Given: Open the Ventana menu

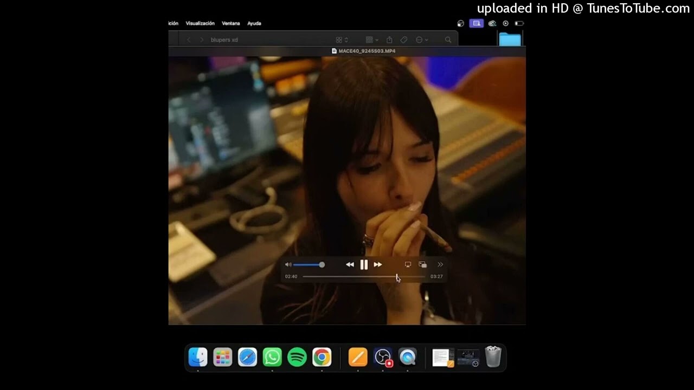Looking at the screenshot, I should coord(231,23).
